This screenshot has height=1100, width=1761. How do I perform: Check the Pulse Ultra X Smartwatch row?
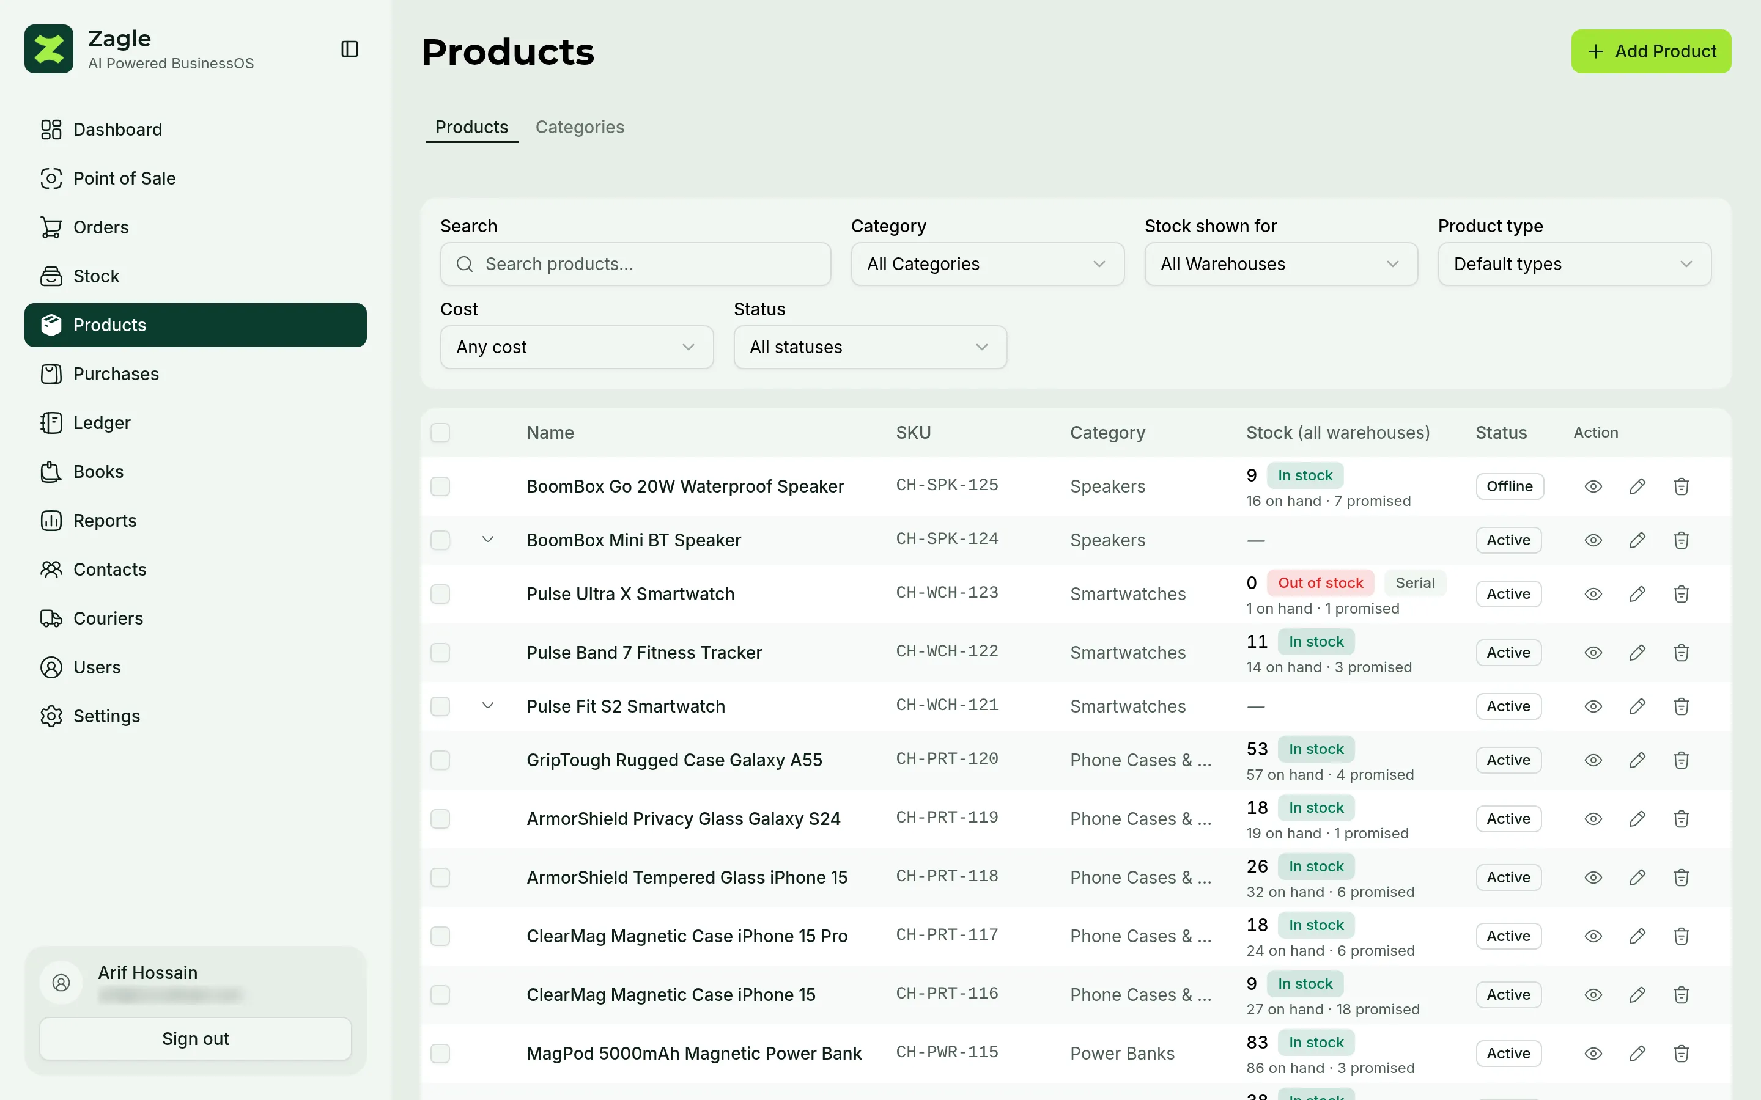pos(440,593)
